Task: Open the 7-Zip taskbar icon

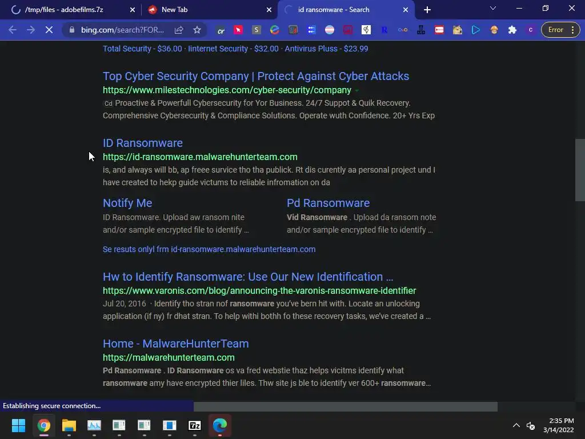Action: [x=195, y=425]
